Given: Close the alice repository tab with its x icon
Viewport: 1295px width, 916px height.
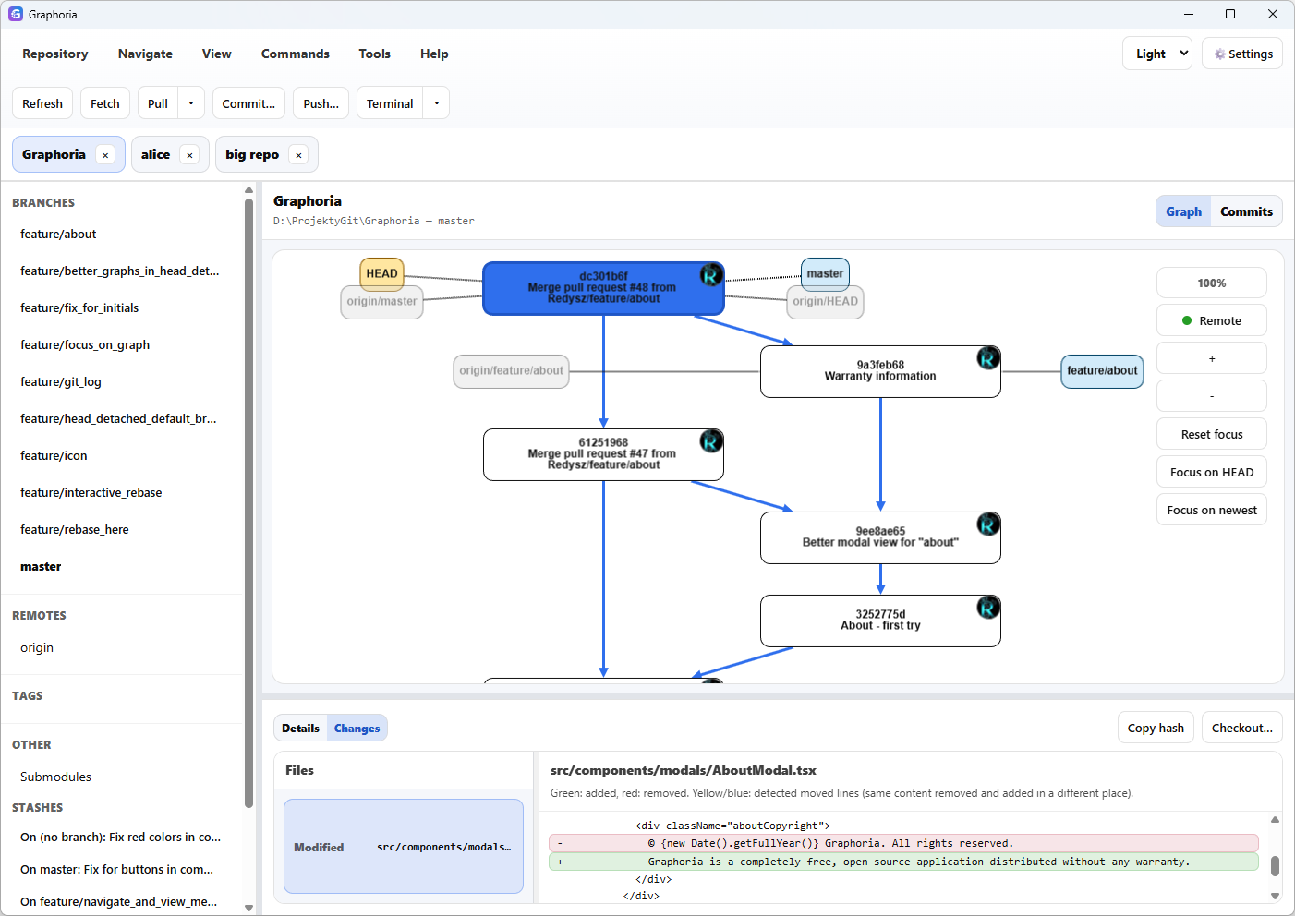Looking at the screenshot, I should tap(189, 154).
